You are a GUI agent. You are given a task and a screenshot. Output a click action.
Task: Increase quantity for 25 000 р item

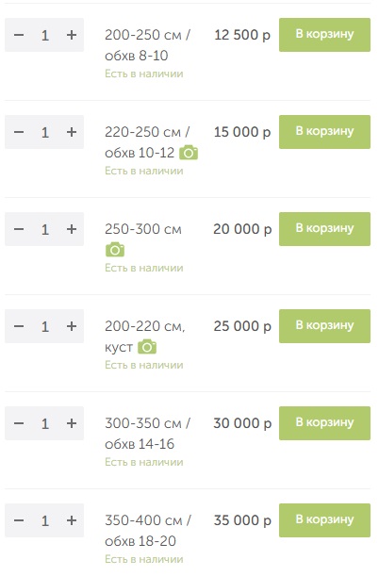[x=72, y=326]
